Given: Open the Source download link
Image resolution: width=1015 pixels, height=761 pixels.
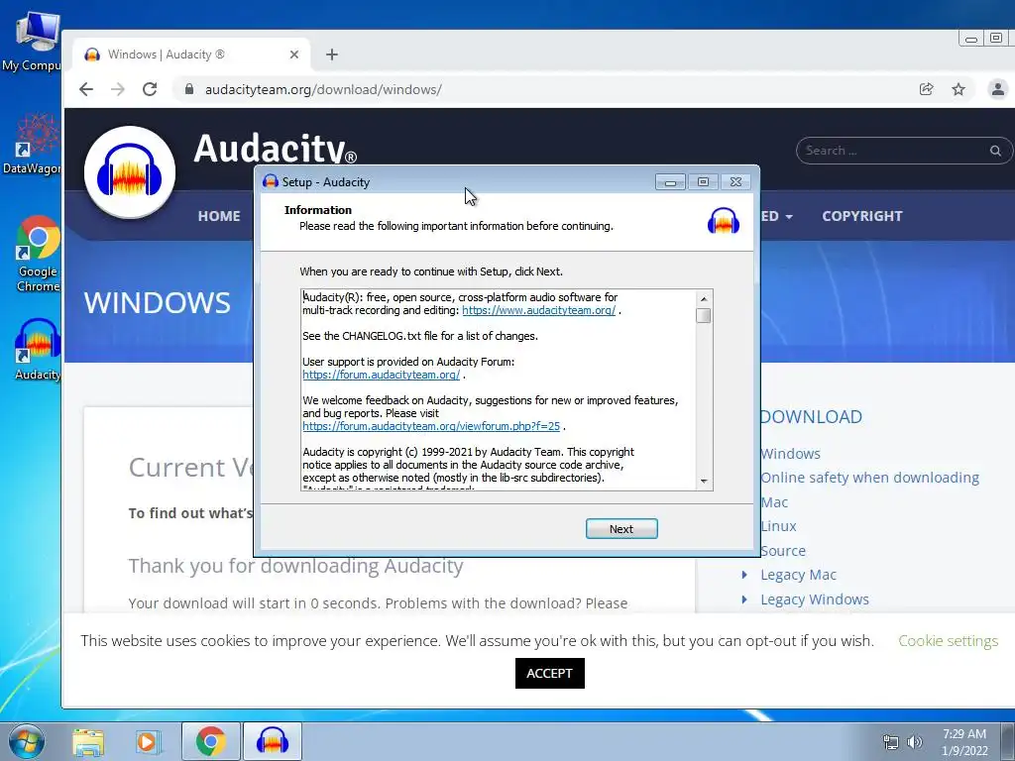Looking at the screenshot, I should (x=783, y=551).
